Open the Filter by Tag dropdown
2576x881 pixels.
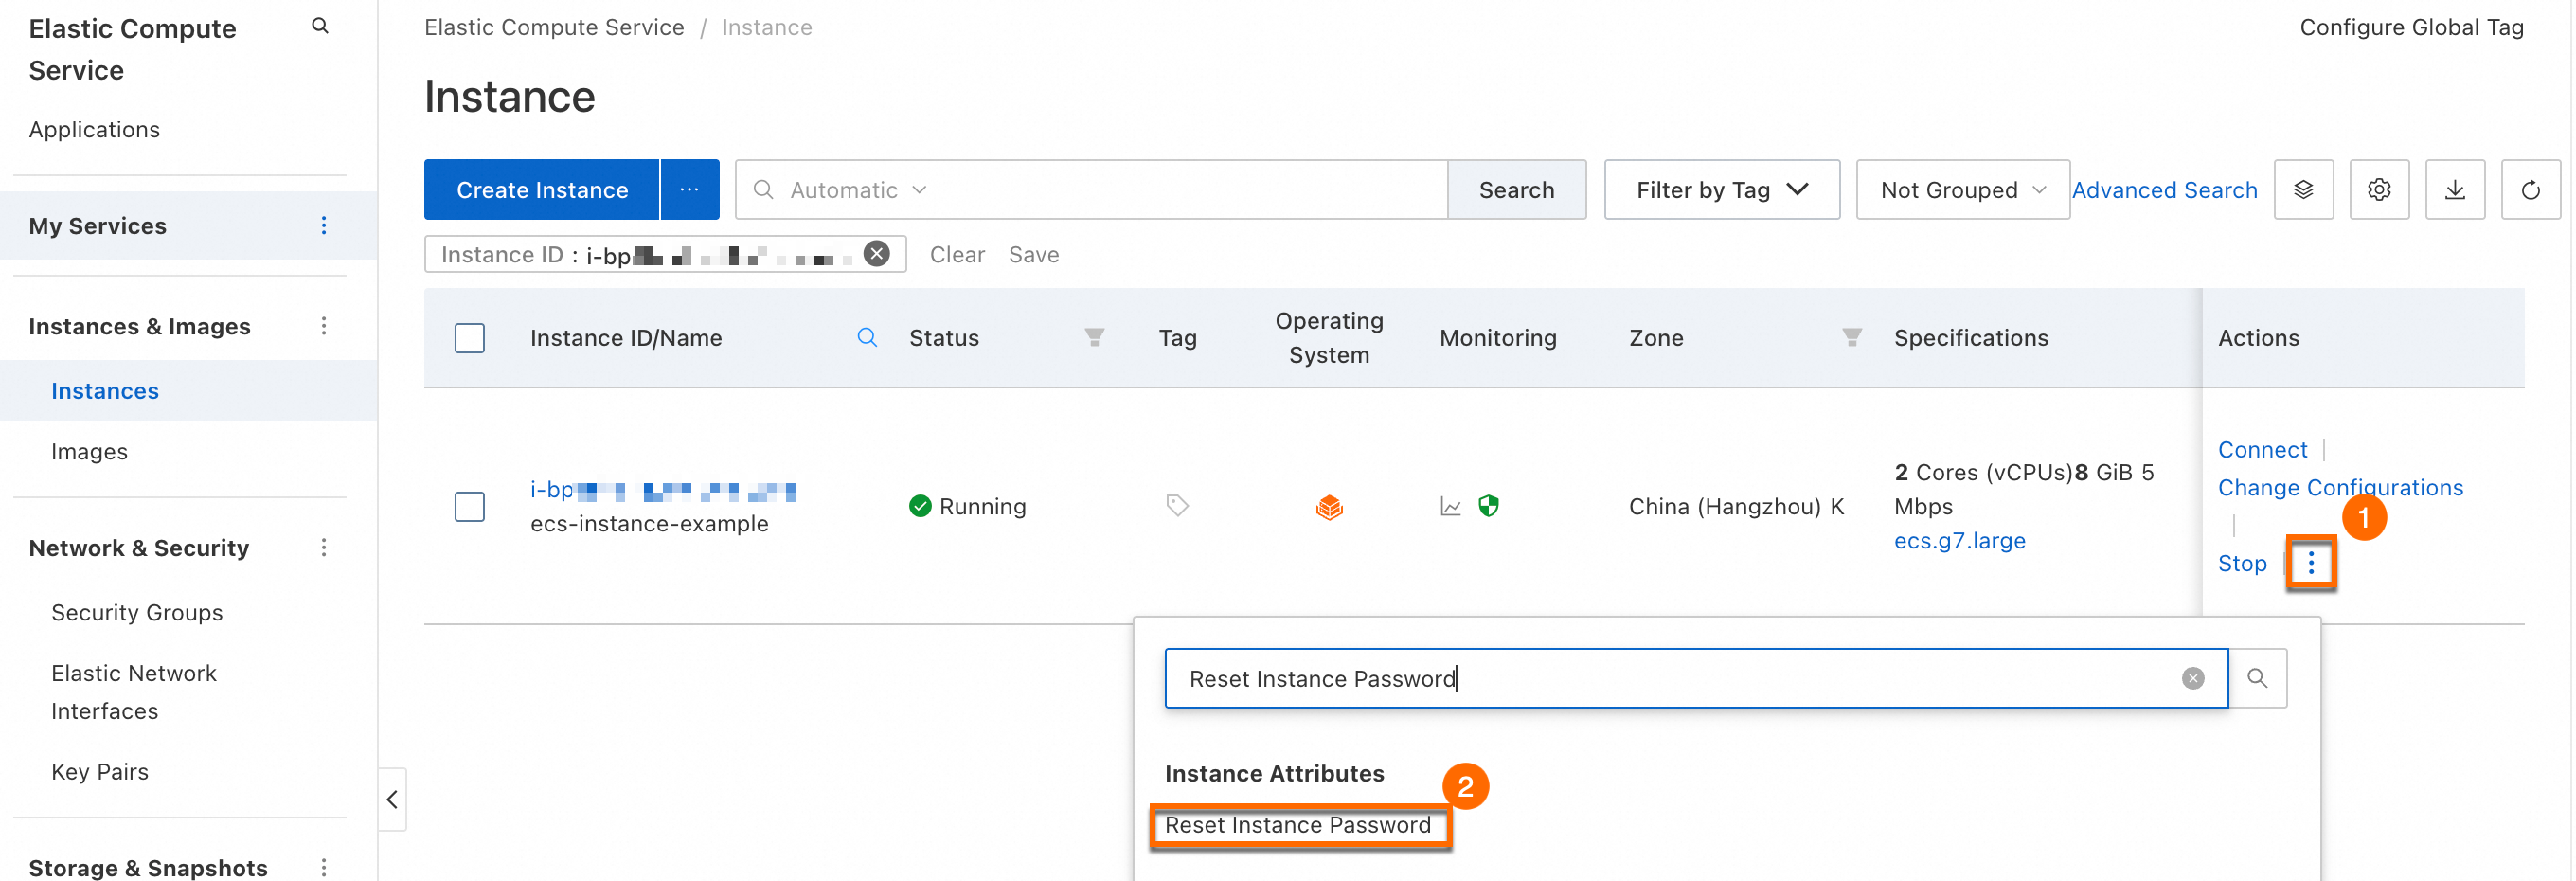click(x=1721, y=190)
